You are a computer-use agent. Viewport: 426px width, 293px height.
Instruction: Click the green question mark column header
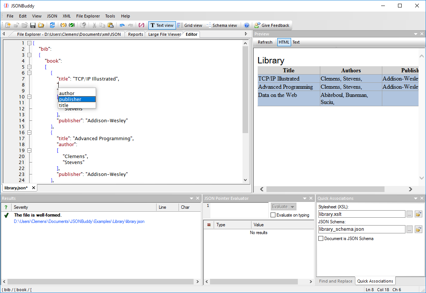(x=6, y=207)
